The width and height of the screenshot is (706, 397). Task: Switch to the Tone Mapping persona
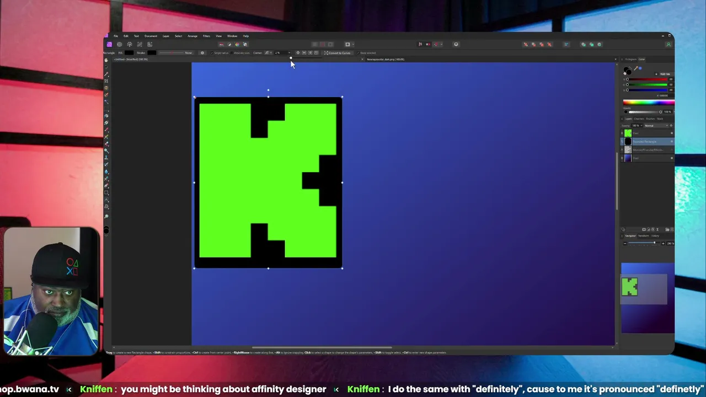pyautogui.click(x=140, y=44)
